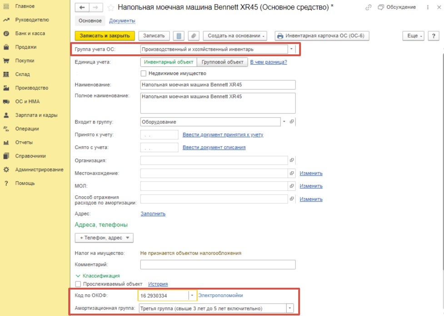This screenshot has height=316, width=444.
Task: Click the Администрирование gear icon
Action: click(x=6, y=169)
